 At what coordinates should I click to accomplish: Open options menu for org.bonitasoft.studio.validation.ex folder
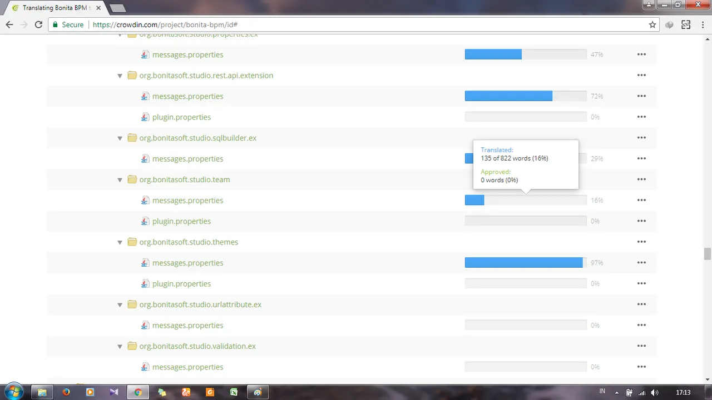pos(641,346)
